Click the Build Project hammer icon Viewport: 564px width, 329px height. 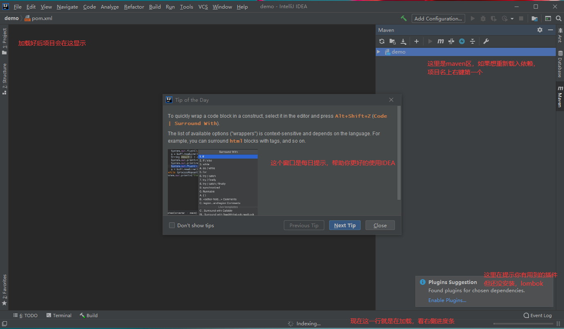click(403, 18)
